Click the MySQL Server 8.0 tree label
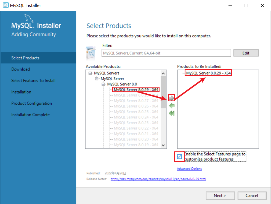This screenshot has width=271, height=204. pyautogui.click(x=122, y=84)
